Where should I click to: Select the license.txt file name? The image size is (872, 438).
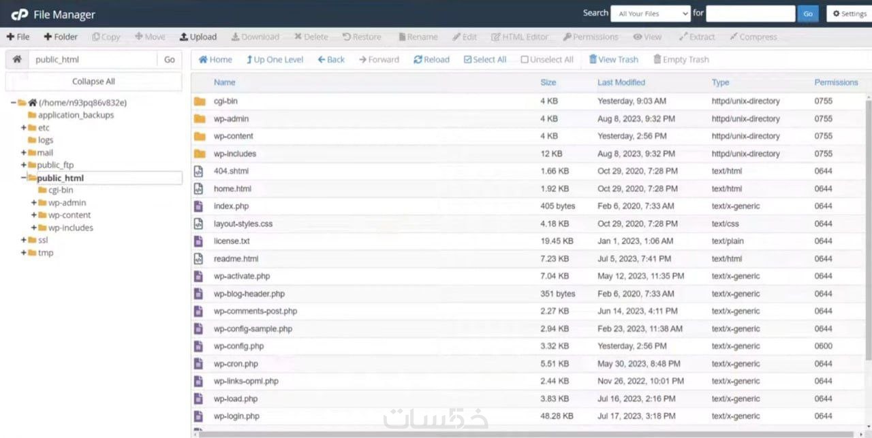click(232, 241)
